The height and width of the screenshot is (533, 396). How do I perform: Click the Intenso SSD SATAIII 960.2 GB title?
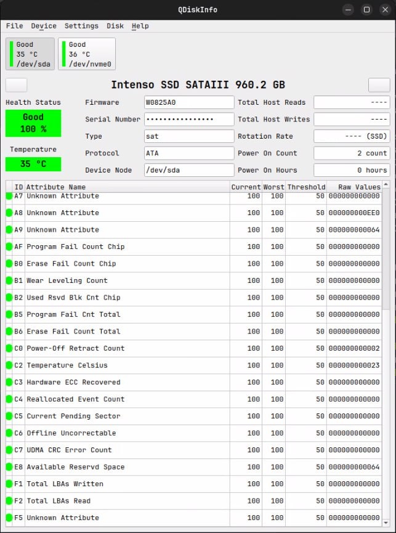198,84
